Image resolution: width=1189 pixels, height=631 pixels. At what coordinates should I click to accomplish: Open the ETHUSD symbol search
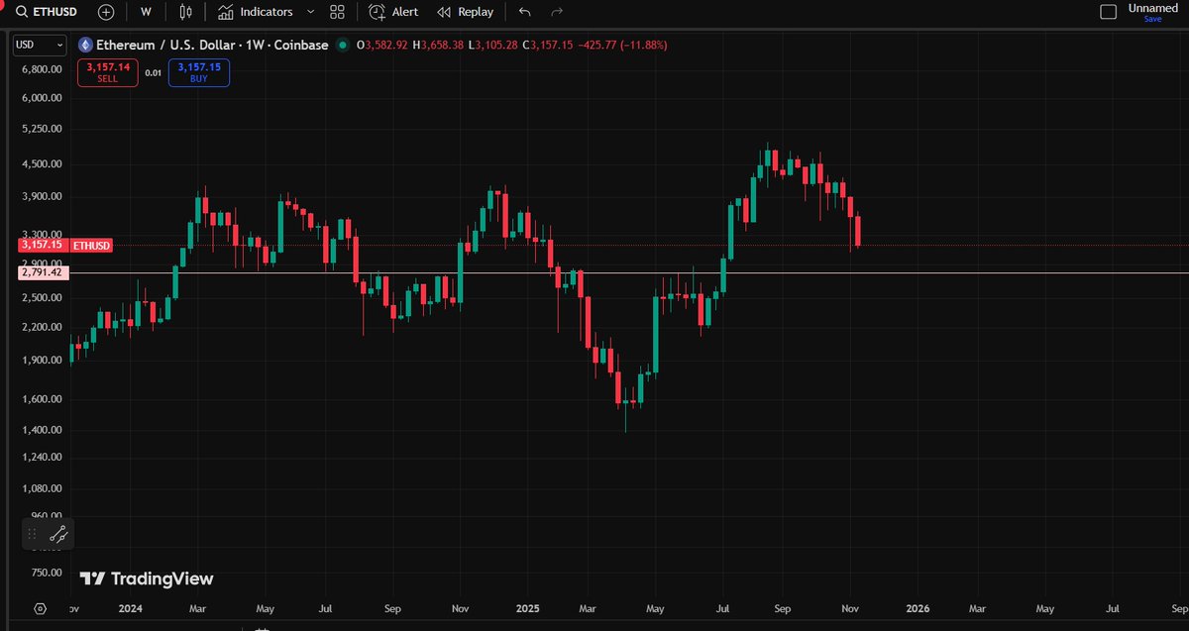[x=46, y=12]
